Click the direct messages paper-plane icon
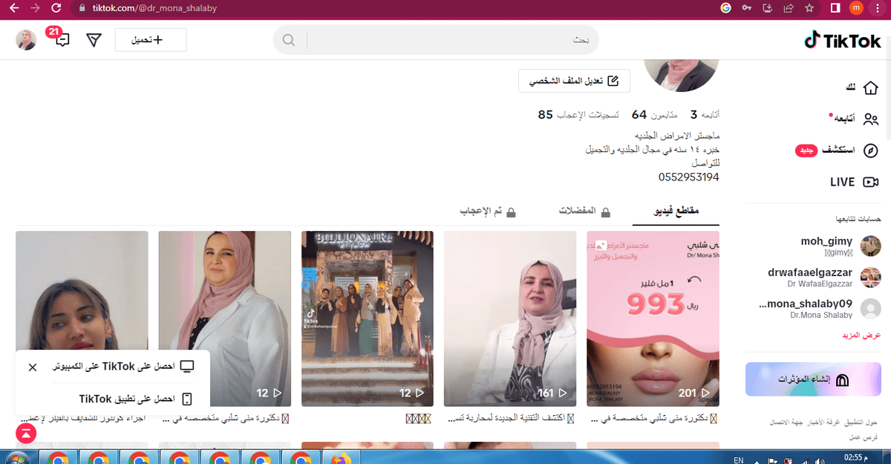This screenshot has width=891, height=464. click(94, 40)
